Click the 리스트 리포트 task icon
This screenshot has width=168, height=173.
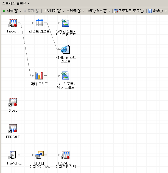coord(39,23)
